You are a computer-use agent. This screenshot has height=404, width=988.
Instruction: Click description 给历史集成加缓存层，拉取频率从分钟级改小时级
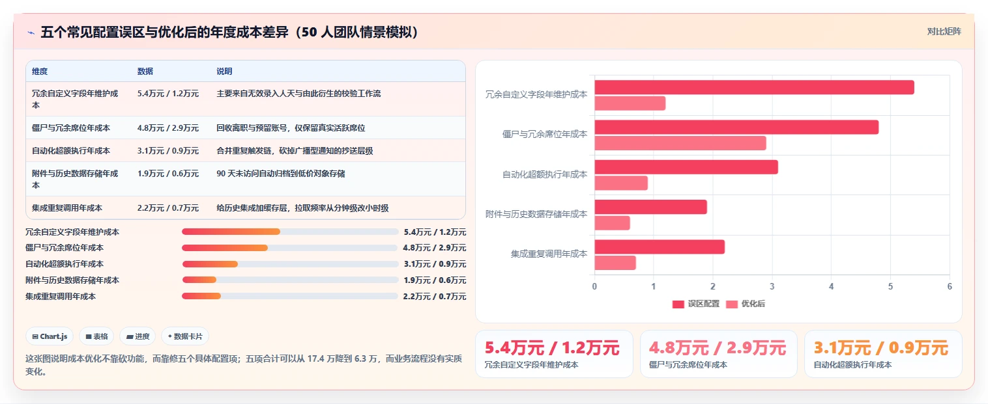pos(302,208)
